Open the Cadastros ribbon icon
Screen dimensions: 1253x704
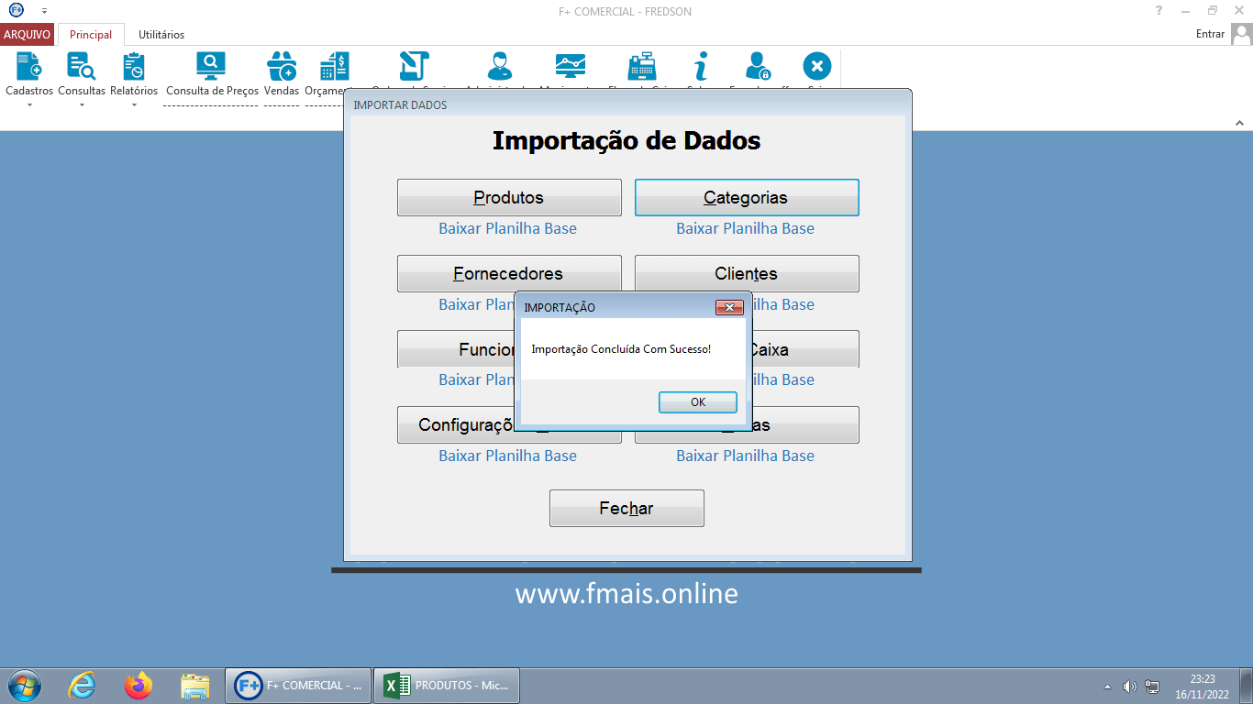click(x=28, y=66)
